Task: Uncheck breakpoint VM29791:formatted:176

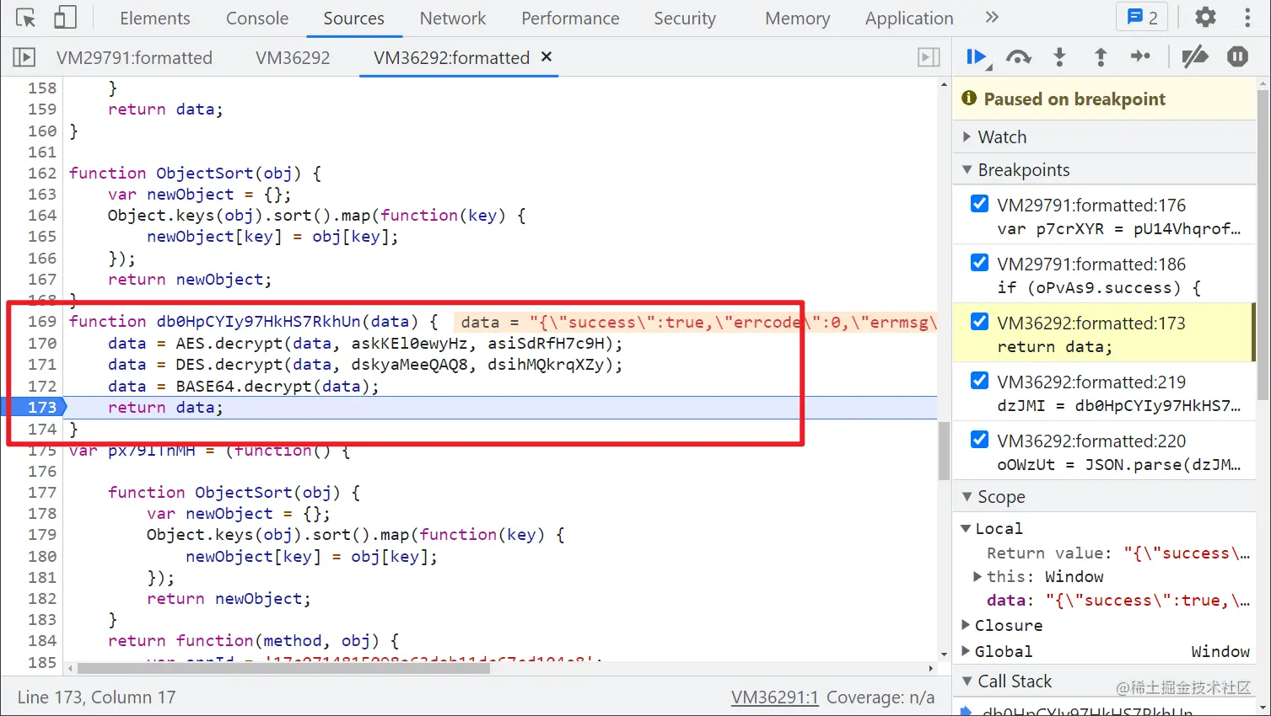Action: click(979, 204)
